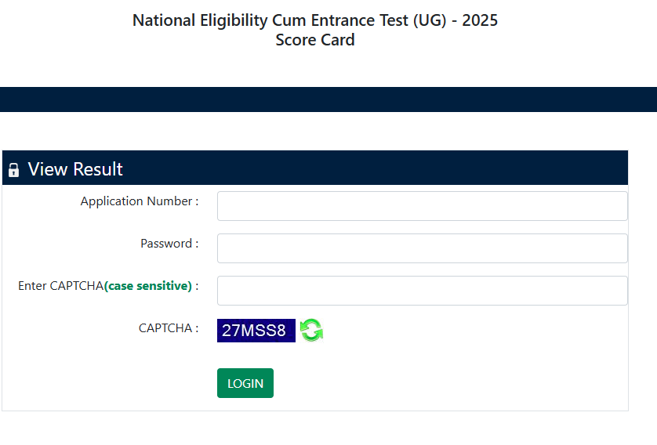Focus the Enter CAPTCHA text box
Image resolution: width=657 pixels, height=445 pixels.
[422, 291]
